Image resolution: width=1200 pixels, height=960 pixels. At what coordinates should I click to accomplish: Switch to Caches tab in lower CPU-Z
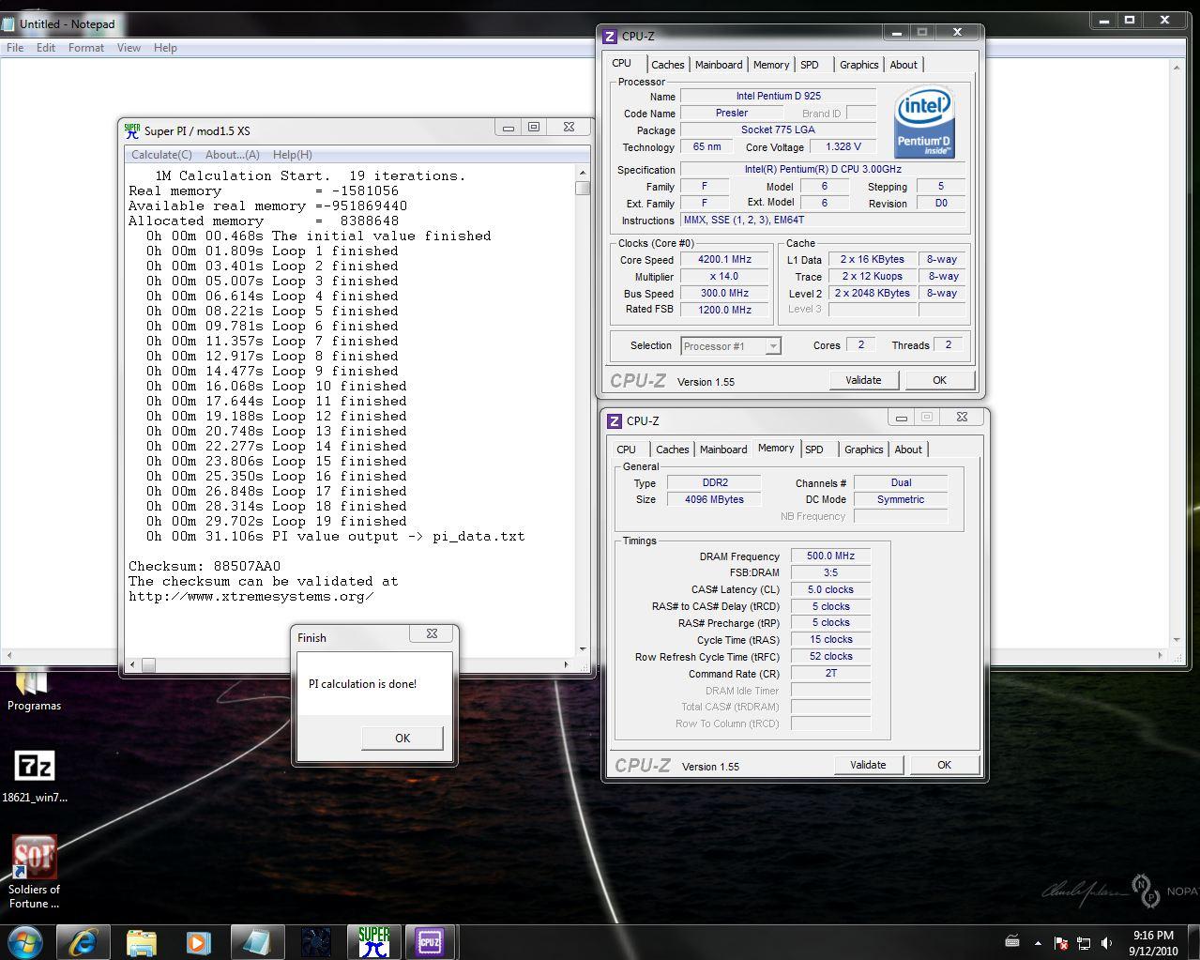click(x=672, y=450)
